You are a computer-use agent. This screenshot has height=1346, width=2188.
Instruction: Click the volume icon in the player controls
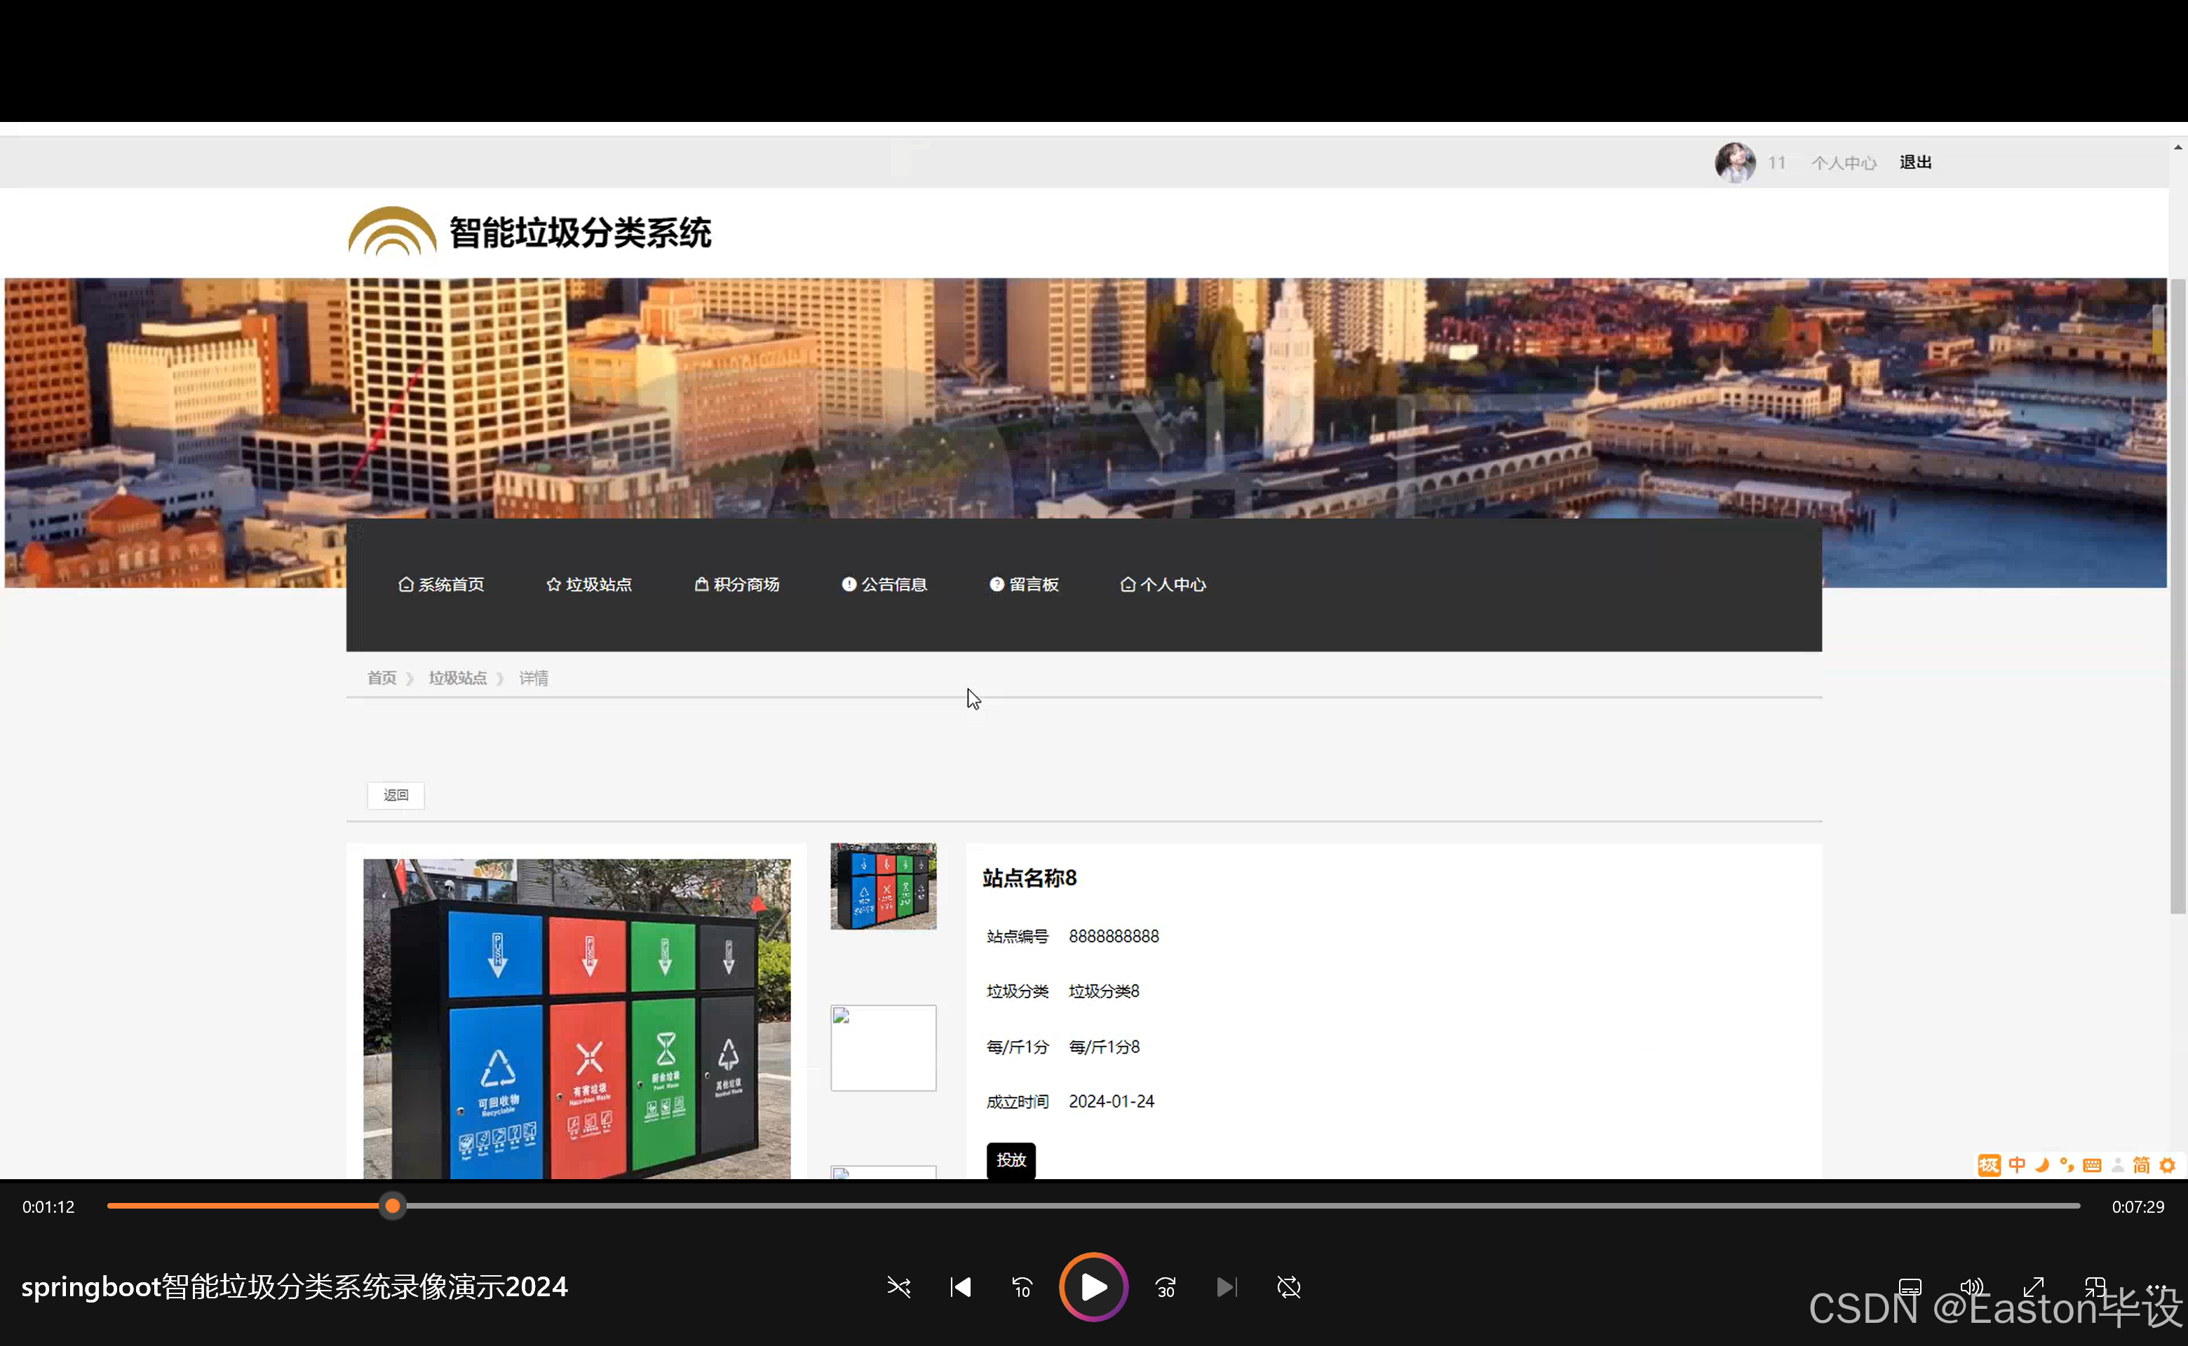[x=1971, y=1287]
